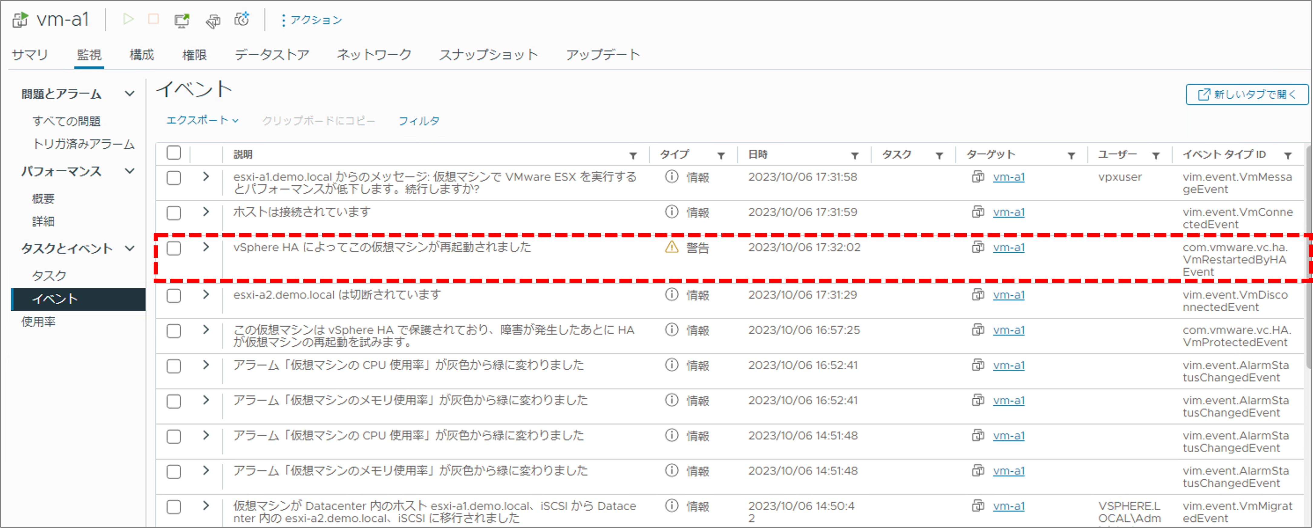Switch to the 権限 tab
This screenshot has height=528, width=1313.
[x=194, y=54]
